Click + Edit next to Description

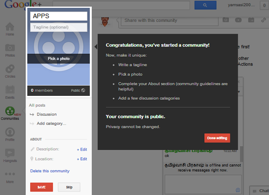[82, 150]
